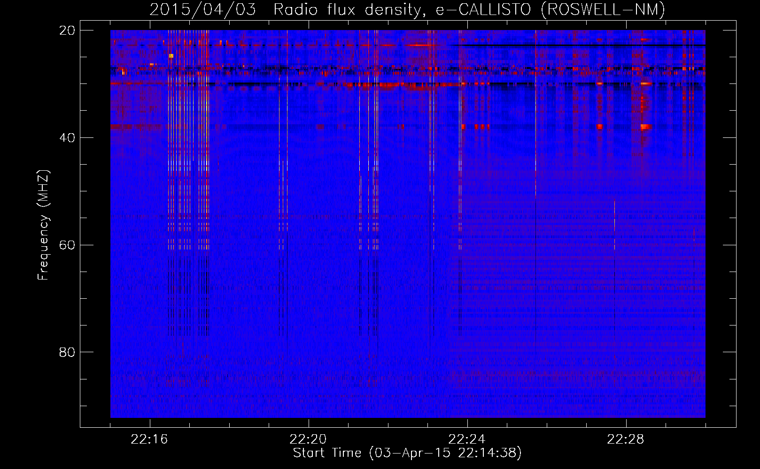Click the 40 frequency tick label
The width and height of the screenshot is (760, 469).
(x=67, y=138)
